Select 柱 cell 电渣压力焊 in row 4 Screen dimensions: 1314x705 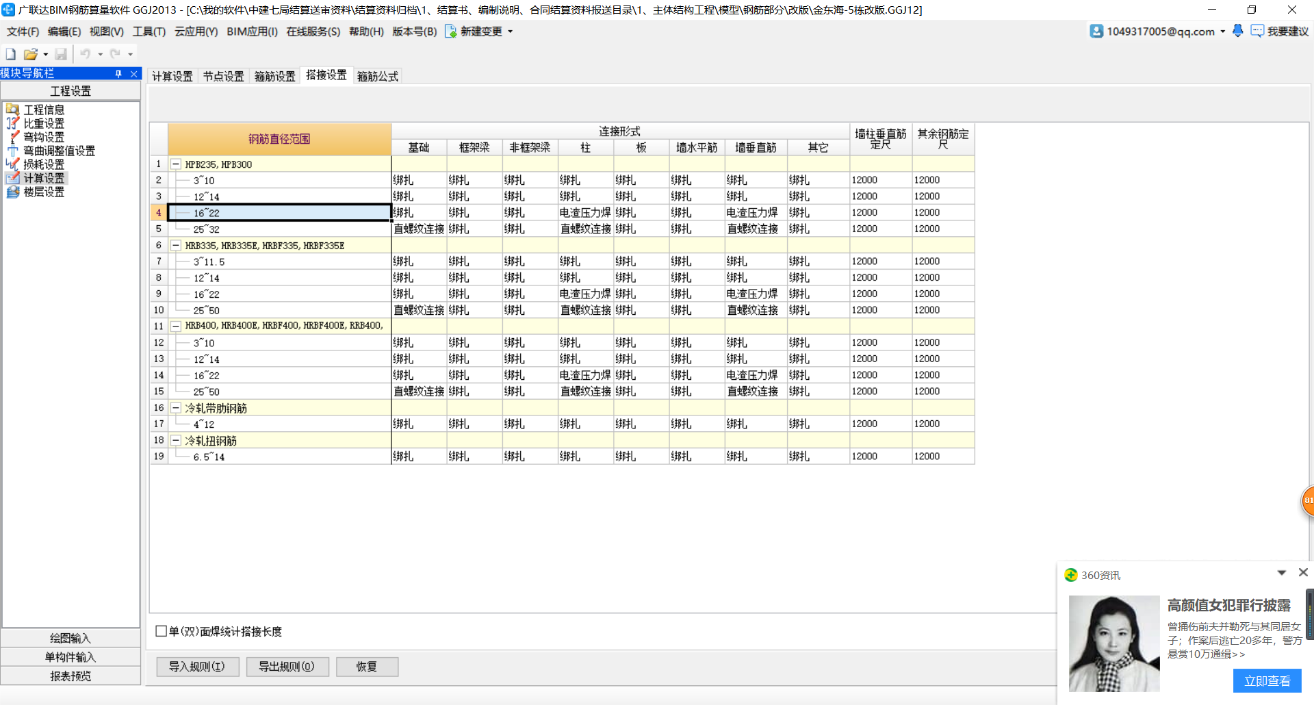coord(585,213)
